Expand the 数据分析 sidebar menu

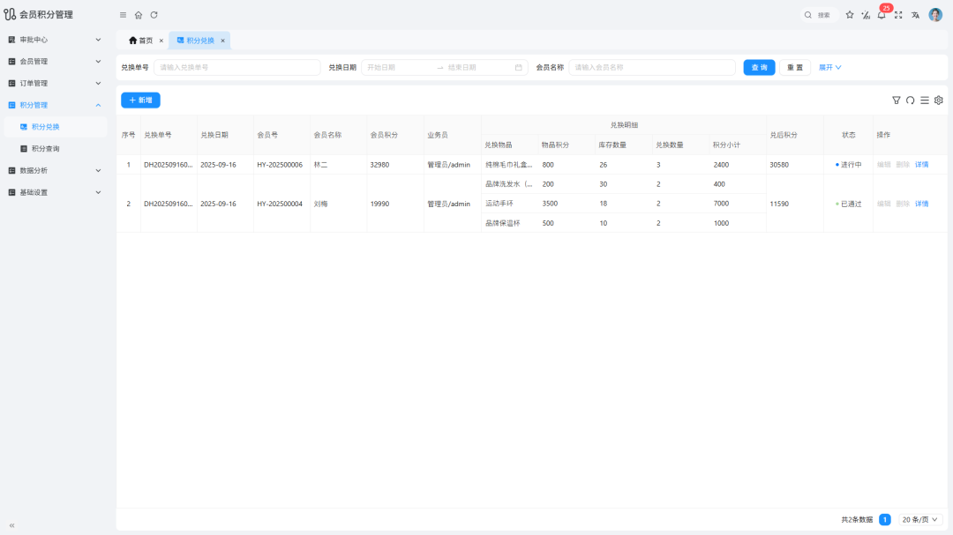point(54,171)
